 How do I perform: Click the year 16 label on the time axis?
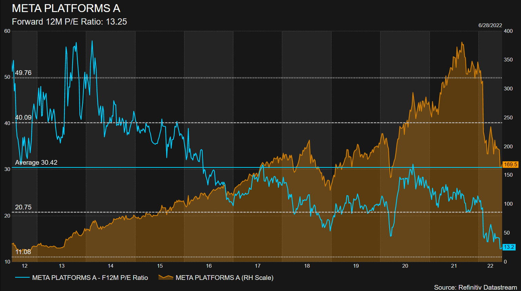(209, 266)
